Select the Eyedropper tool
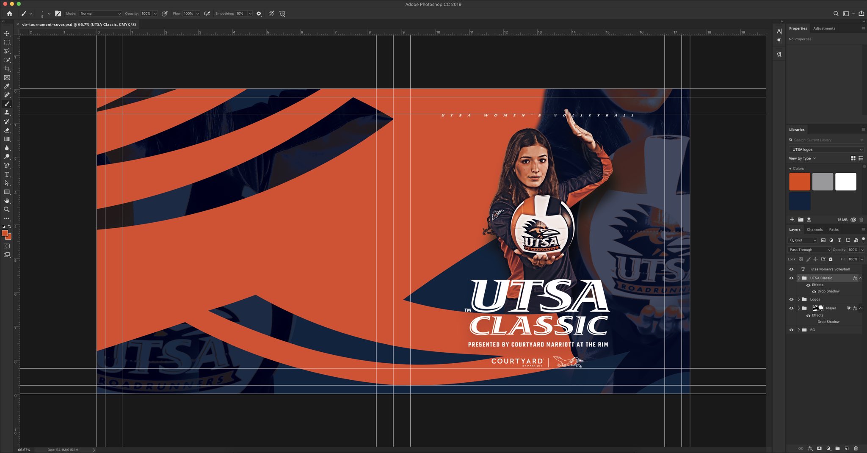 (7, 86)
